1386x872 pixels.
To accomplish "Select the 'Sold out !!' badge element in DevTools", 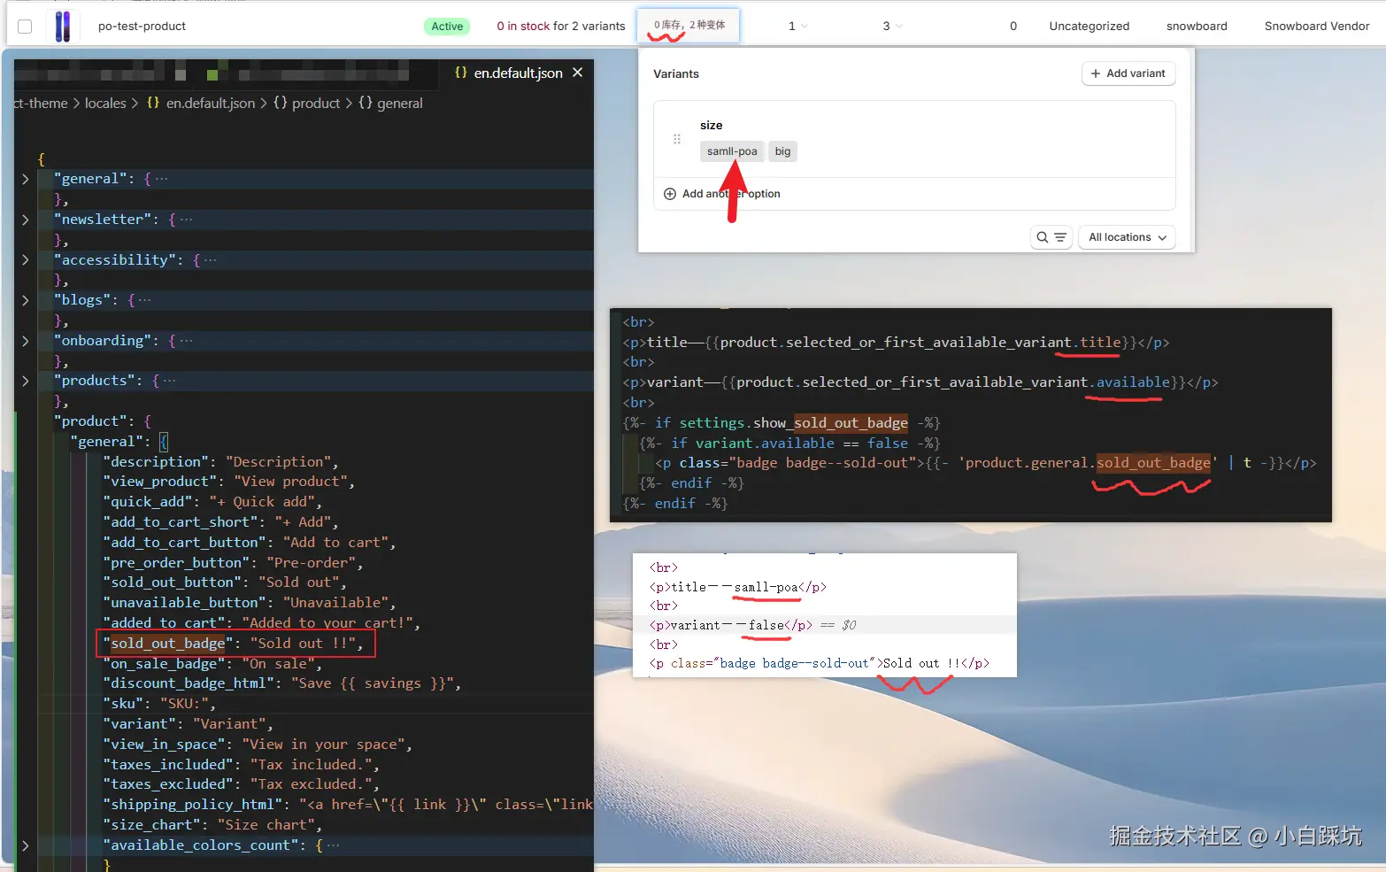I will [x=820, y=663].
